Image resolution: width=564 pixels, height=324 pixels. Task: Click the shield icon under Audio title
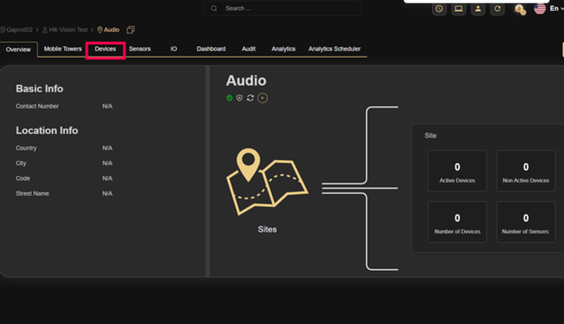coord(240,98)
